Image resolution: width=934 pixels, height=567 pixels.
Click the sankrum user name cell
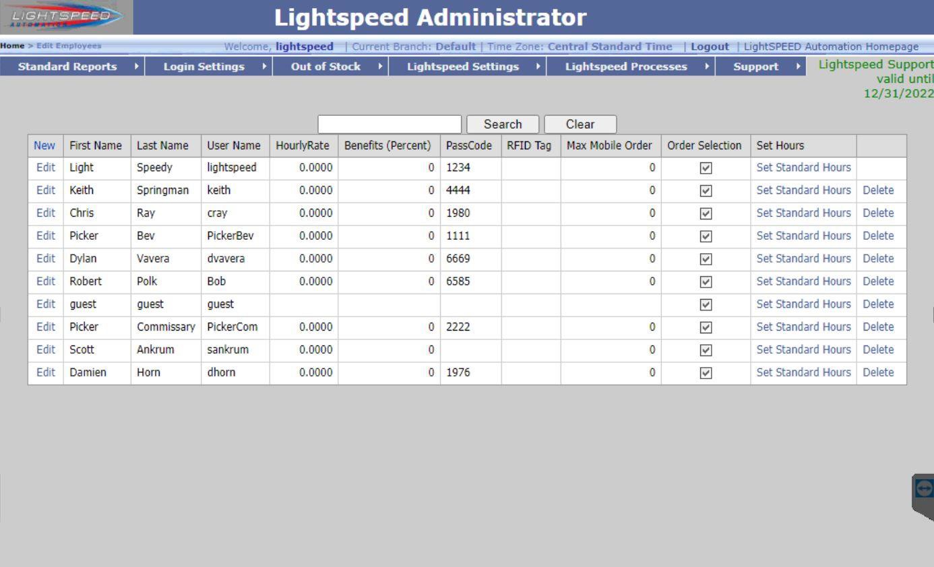[x=235, y=349]
